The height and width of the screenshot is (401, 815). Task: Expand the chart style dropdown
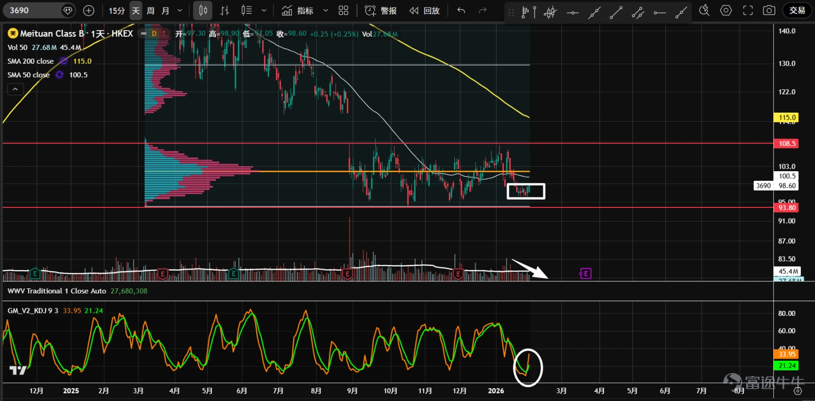coord(264,10)
